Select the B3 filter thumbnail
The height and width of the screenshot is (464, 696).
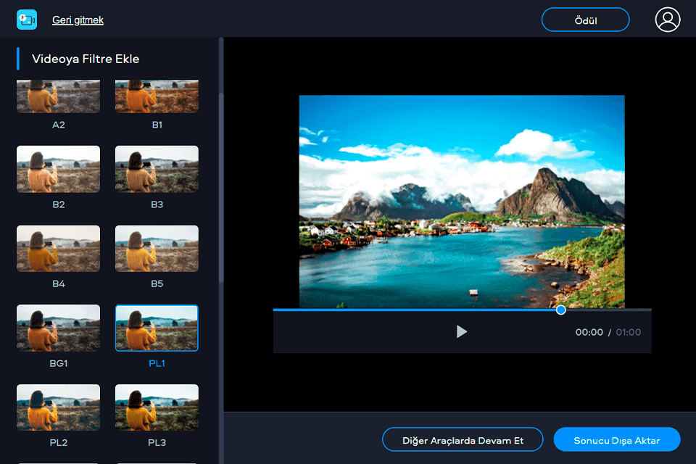pyautogui.click(x=157, y=169)
